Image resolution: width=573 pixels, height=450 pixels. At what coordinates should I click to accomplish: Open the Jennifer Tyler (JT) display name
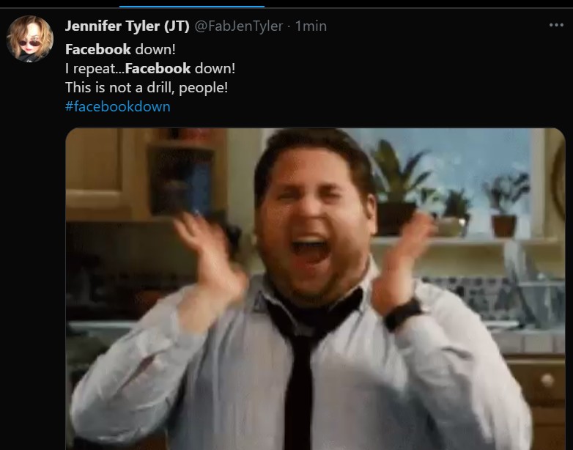127,26
